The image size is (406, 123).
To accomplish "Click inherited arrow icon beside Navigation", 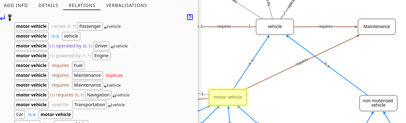I will coord(114,95).
